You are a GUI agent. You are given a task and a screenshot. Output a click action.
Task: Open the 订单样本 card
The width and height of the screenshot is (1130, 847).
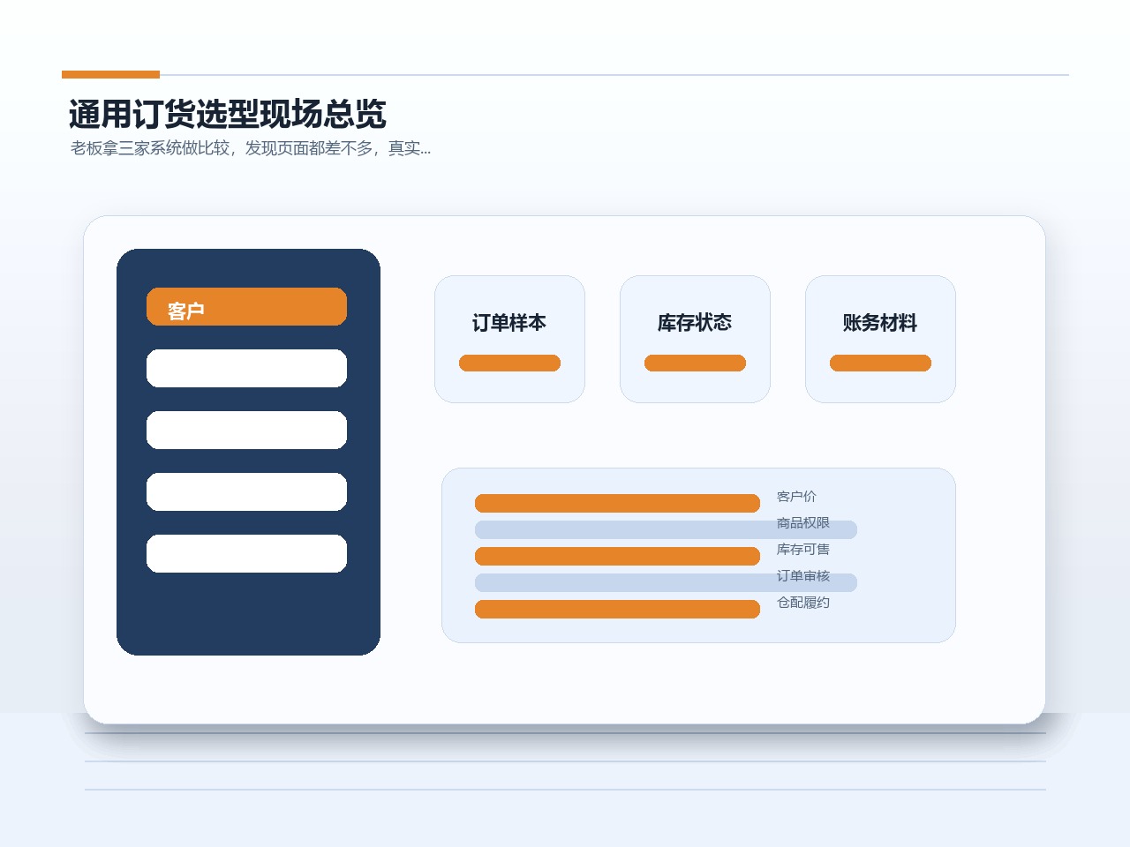click(509, 339)
